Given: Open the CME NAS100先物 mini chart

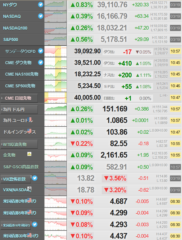Looking at the screenshot, I should (55, 75).
